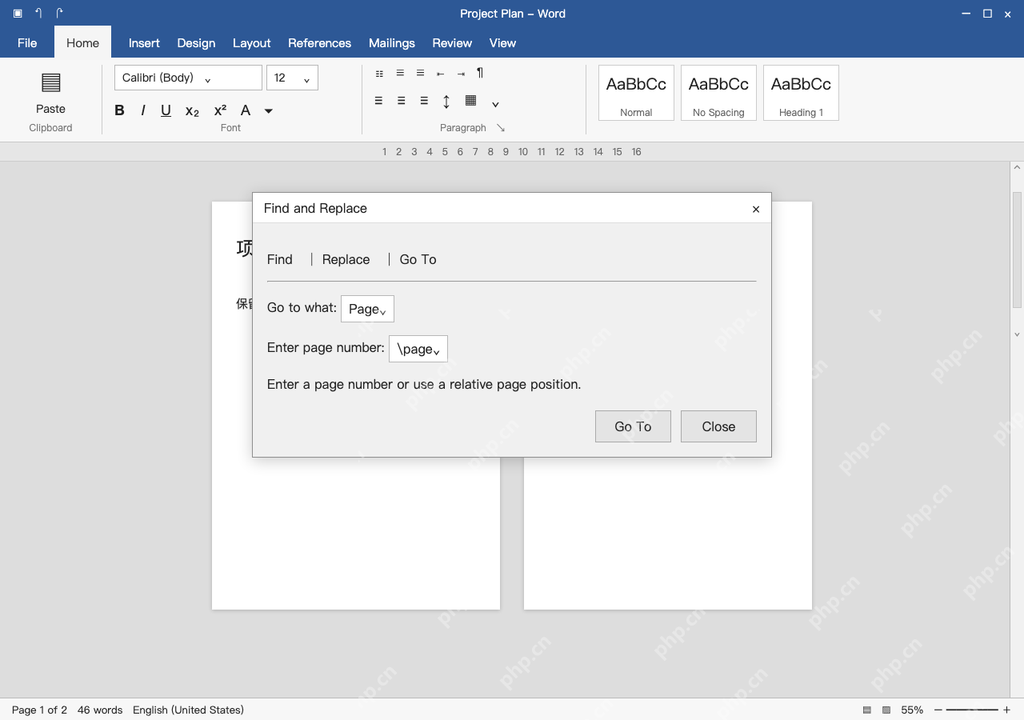Click the Go To button beside Close

point(633,426)
